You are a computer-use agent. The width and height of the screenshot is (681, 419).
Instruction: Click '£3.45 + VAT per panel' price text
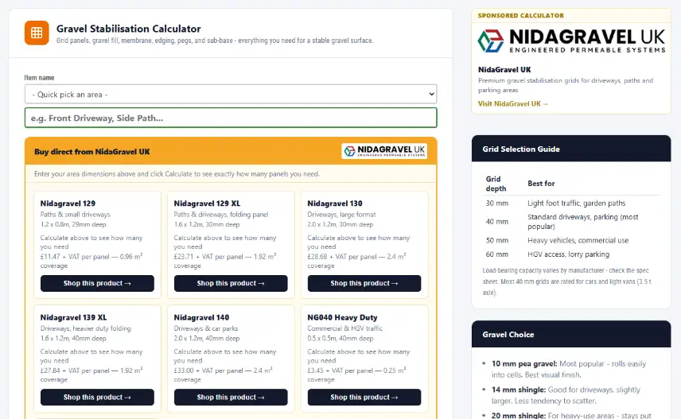[x=340, y=371]
